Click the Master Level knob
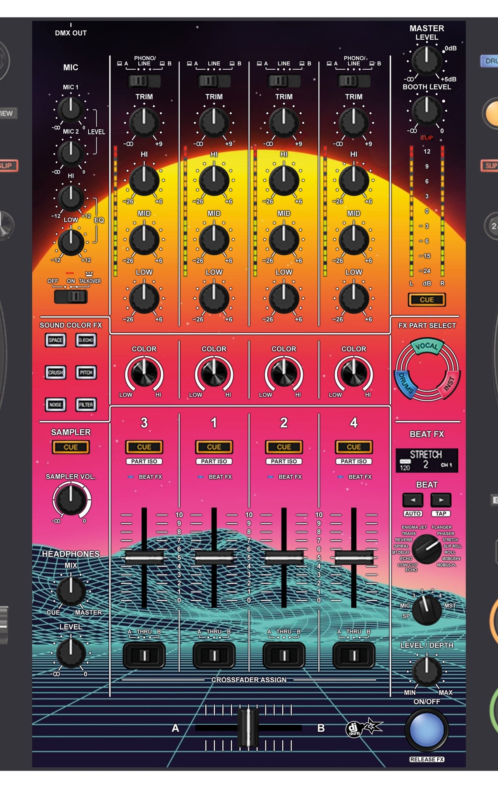498x792 pixels. (x=427, y=61)
